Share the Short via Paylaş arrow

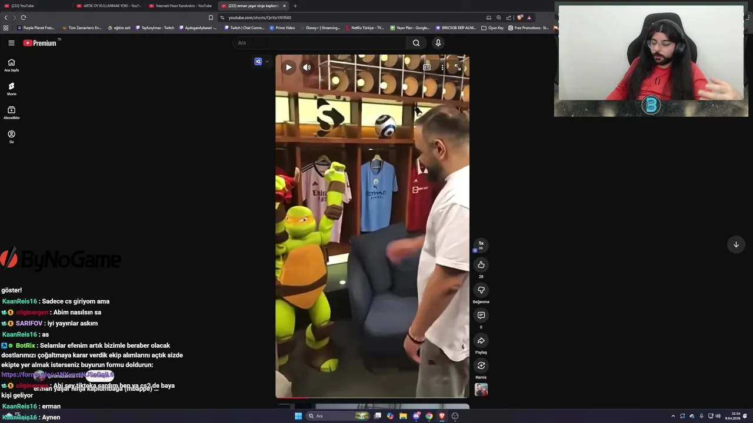[481, 341]
